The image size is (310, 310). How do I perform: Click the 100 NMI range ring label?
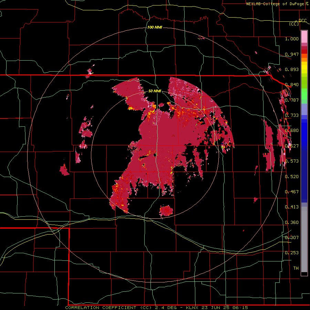point(155,27)
